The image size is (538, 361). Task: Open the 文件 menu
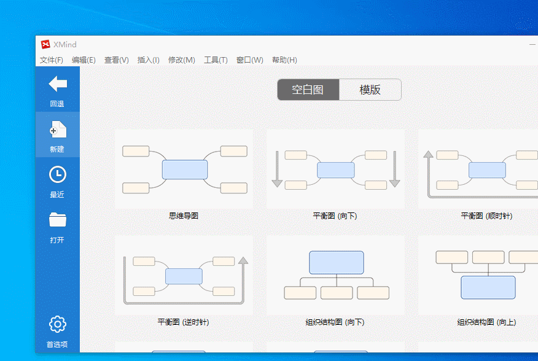pyautogui.click(x=49, y=60)
